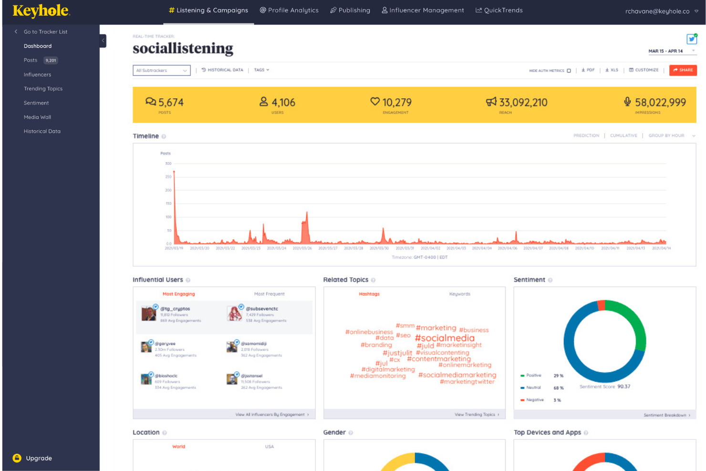The image size is (706, 471).
Task: Open View Trending Topics link
Action: (x=477, y=415)
